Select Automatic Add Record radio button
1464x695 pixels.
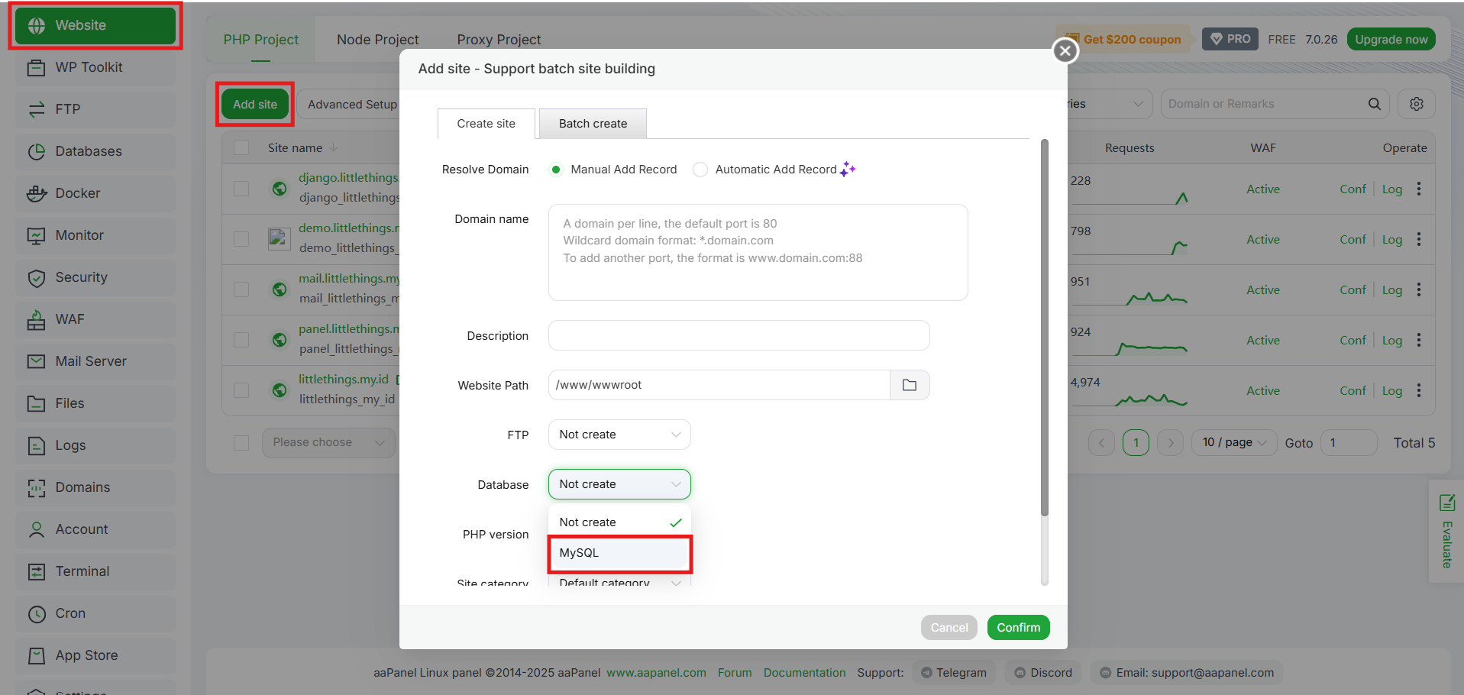tap(700, 170)
